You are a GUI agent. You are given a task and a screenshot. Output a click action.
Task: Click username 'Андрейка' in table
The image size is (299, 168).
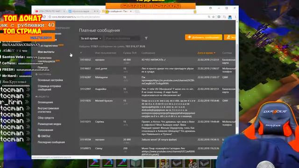(x=101, y=89)
